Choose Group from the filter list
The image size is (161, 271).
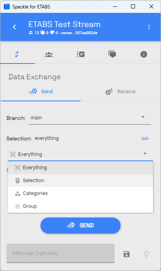click(80, 206)
